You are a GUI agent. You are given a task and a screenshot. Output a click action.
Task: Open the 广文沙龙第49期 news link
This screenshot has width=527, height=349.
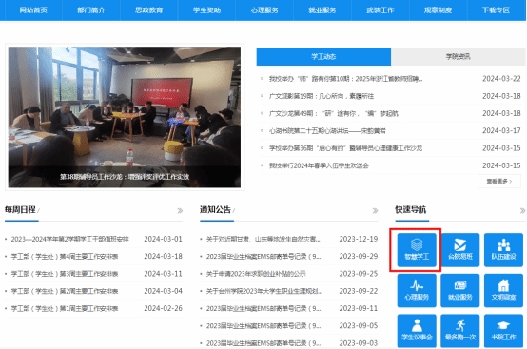click(333, 113)
